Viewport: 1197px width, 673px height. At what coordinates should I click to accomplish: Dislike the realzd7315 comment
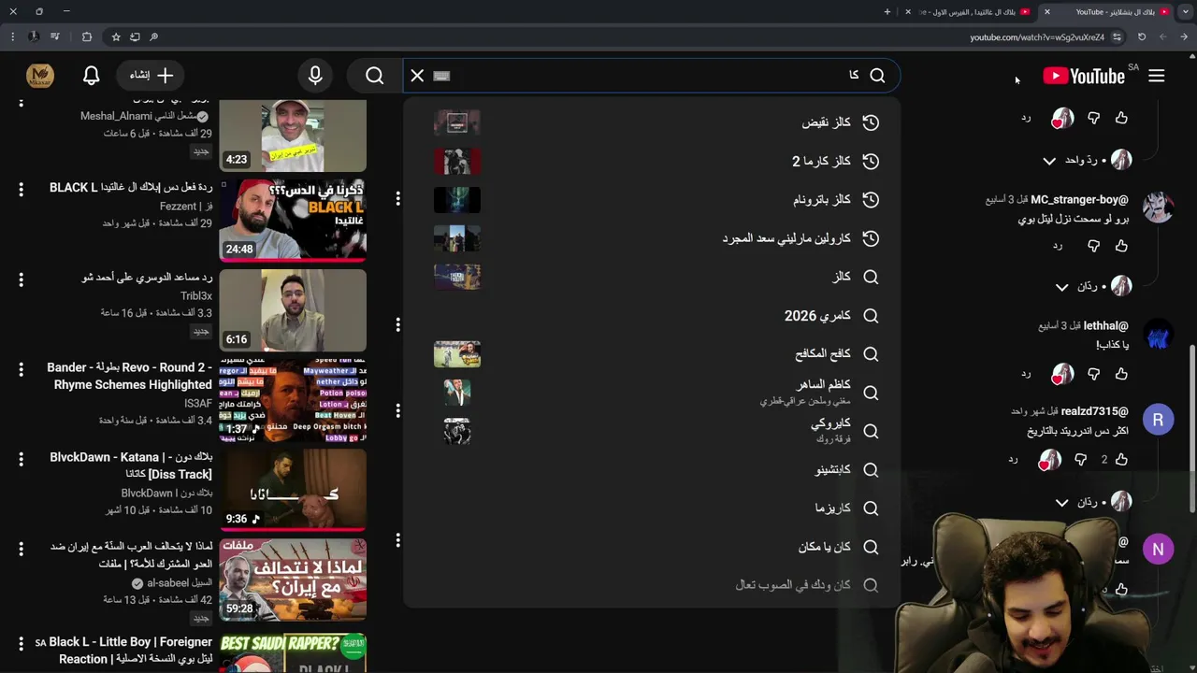point(1080,460)
